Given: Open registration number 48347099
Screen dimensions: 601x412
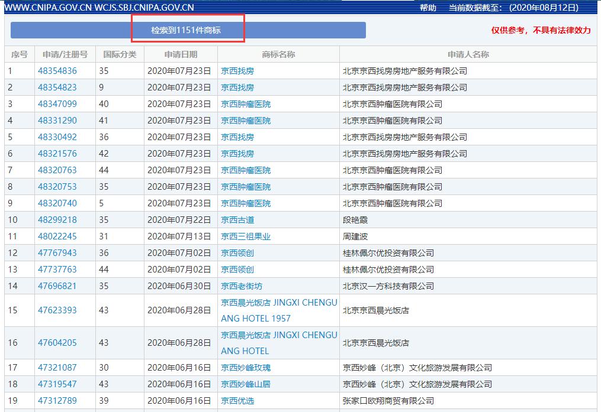Looking at the screenshot, I should [x=57, y=103].
